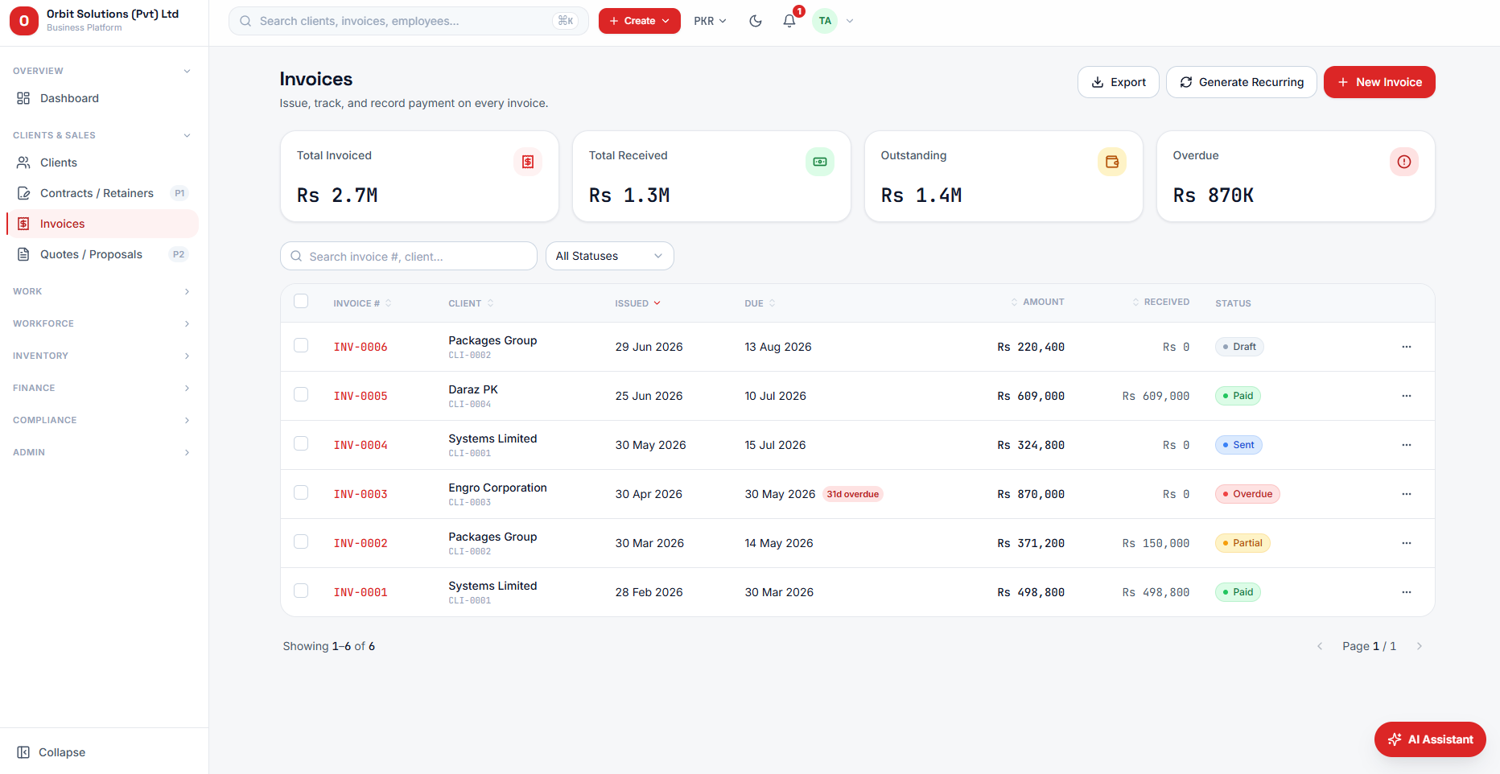Image resolution: width=1500 pixels, height=774 pixels.
Task: Click the Total Received cash icon
Action: (x=819, y=162)
